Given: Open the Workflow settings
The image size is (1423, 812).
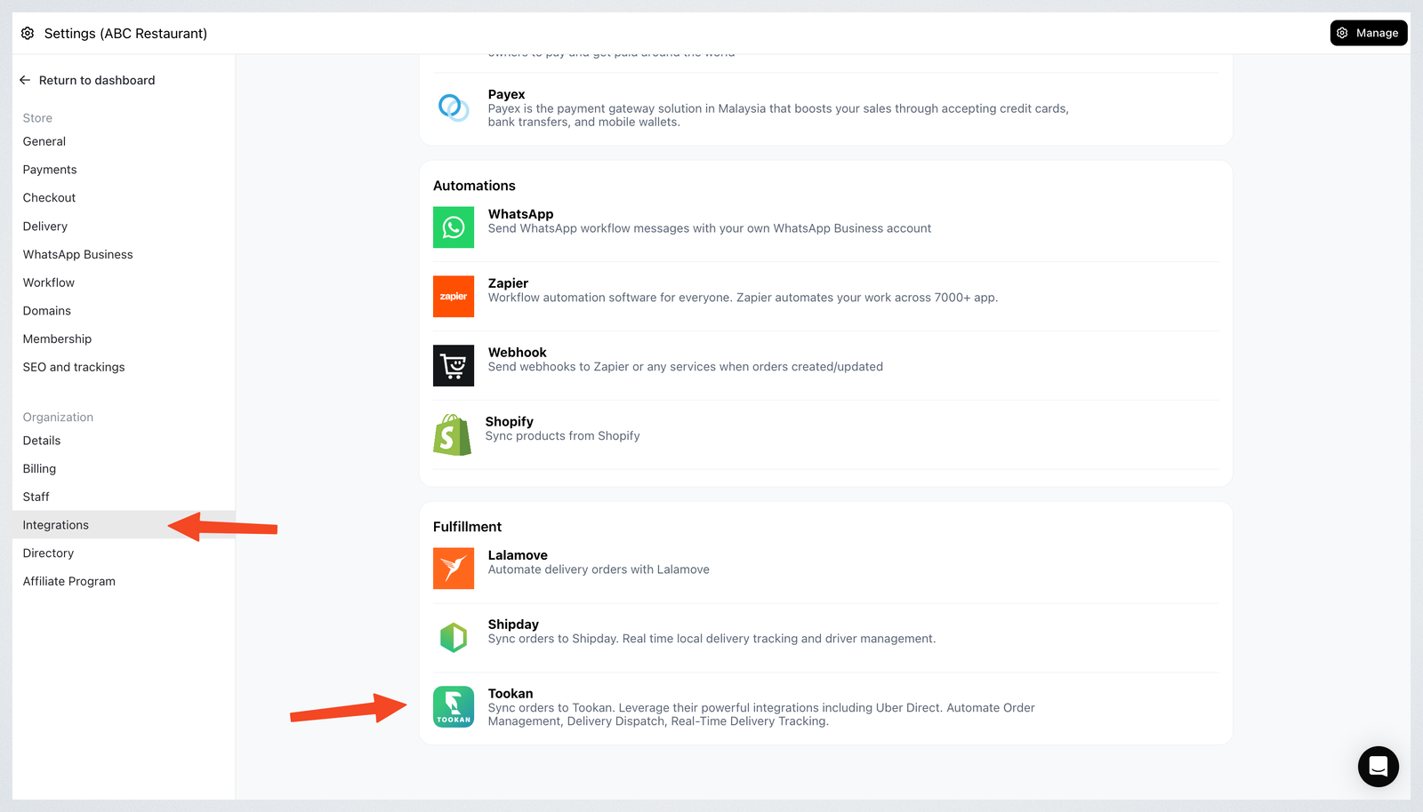Looking at the screenshot, I should point(49,283).
